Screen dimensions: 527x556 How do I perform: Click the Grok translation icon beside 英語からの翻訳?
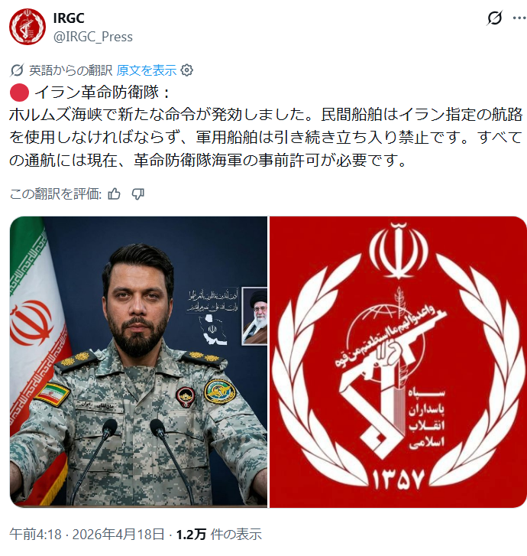pyautogui.click(x=17, y=70)
